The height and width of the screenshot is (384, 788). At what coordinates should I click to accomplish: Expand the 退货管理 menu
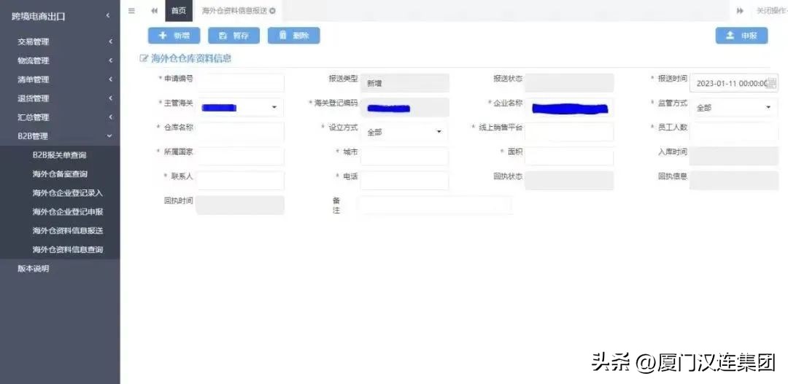(61, 98)
